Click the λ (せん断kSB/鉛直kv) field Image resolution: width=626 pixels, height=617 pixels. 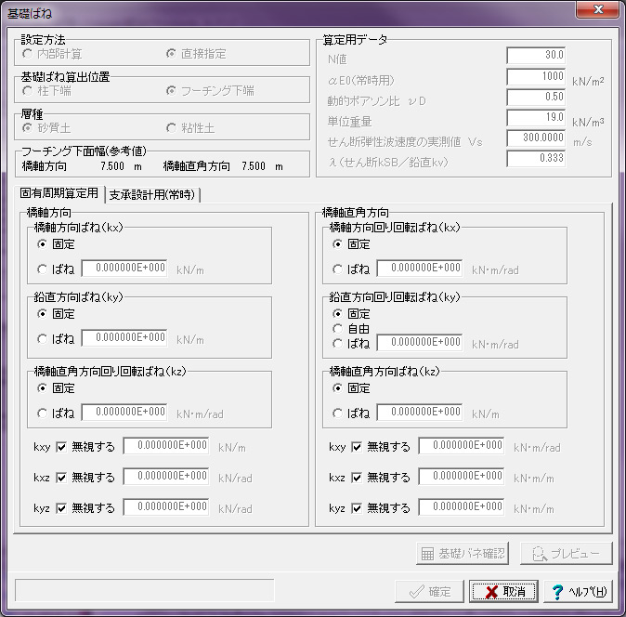536,159
